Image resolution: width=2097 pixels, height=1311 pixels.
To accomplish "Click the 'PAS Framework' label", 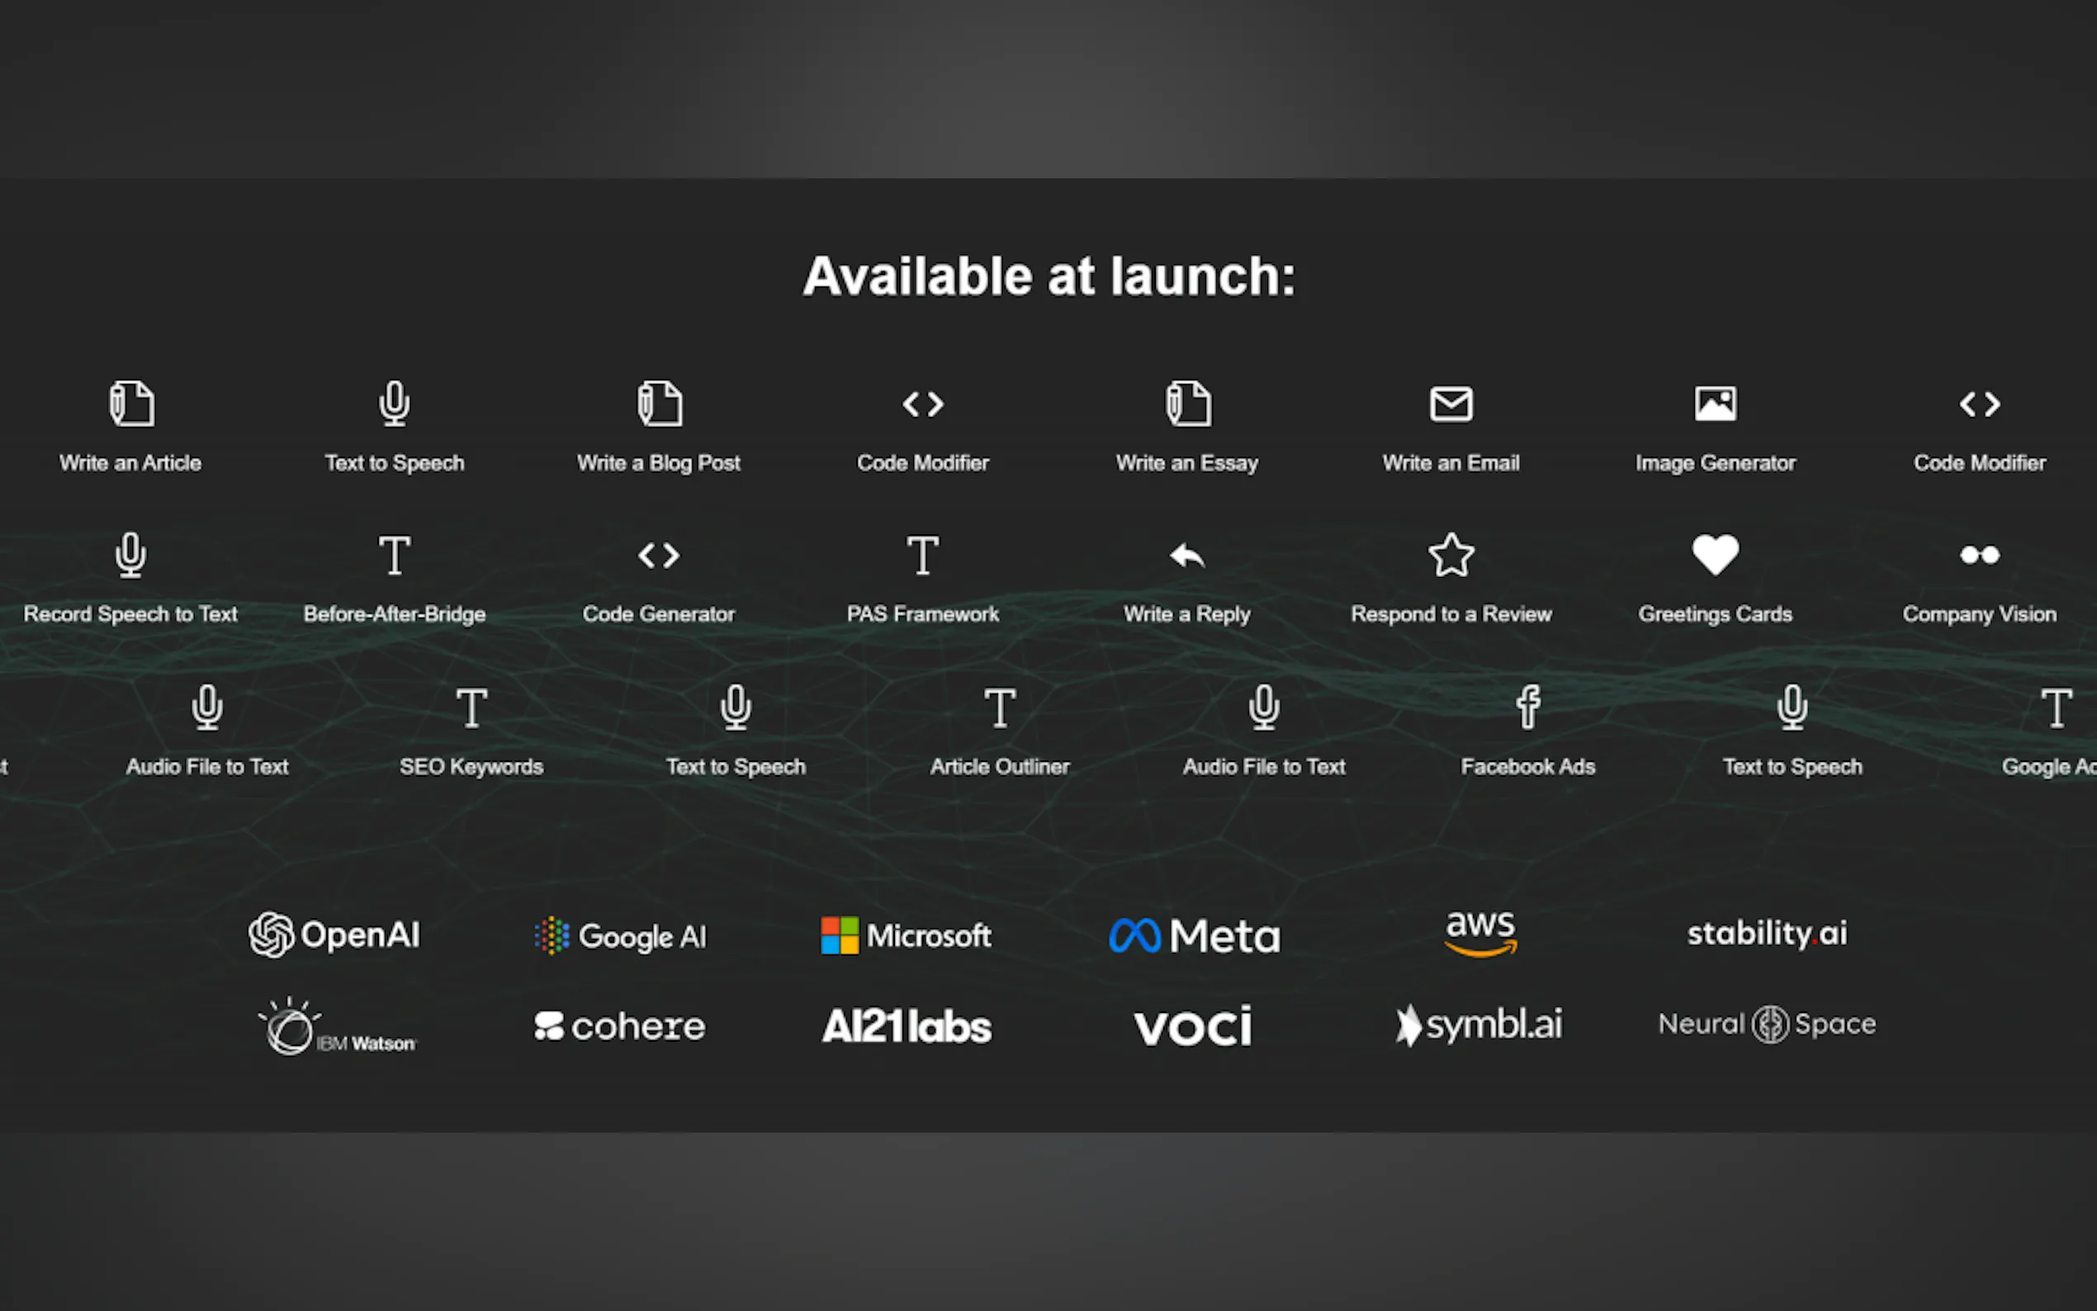I will 922,614.
